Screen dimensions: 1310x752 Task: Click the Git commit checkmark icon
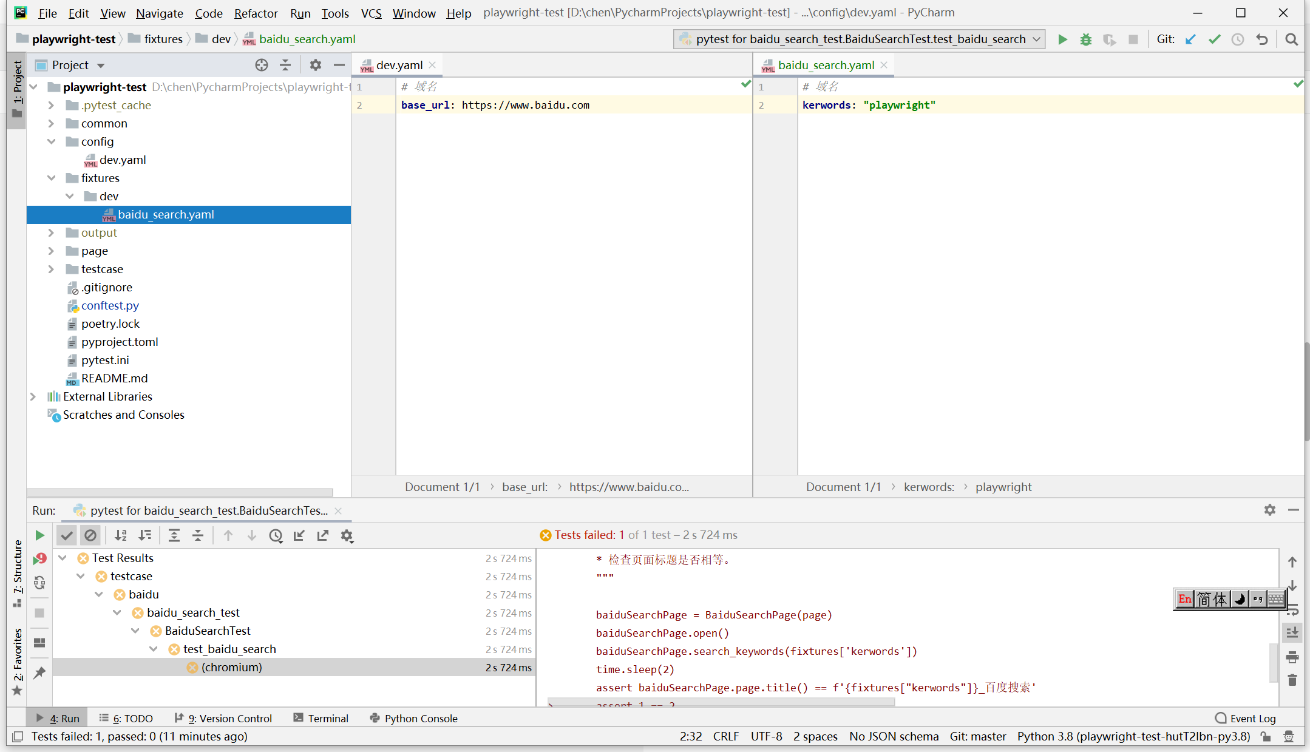click(x=1214, y=39)
